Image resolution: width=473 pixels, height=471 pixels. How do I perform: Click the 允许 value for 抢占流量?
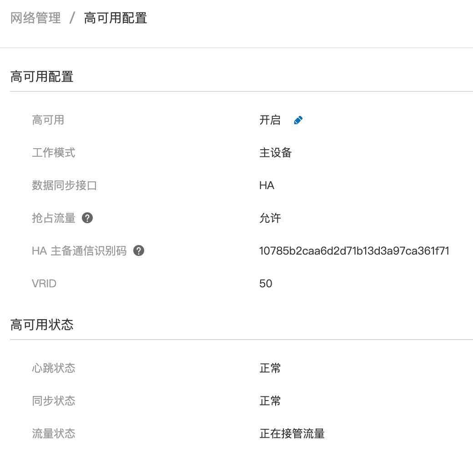point(270,218)
